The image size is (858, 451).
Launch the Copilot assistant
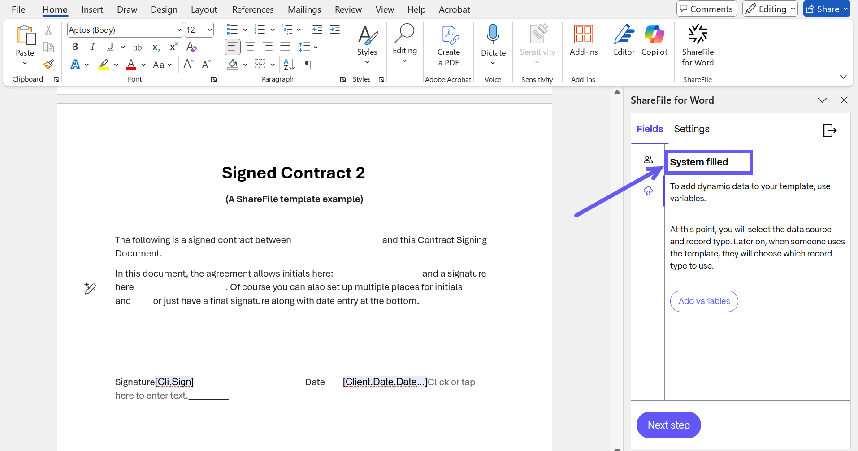[654, 41]
